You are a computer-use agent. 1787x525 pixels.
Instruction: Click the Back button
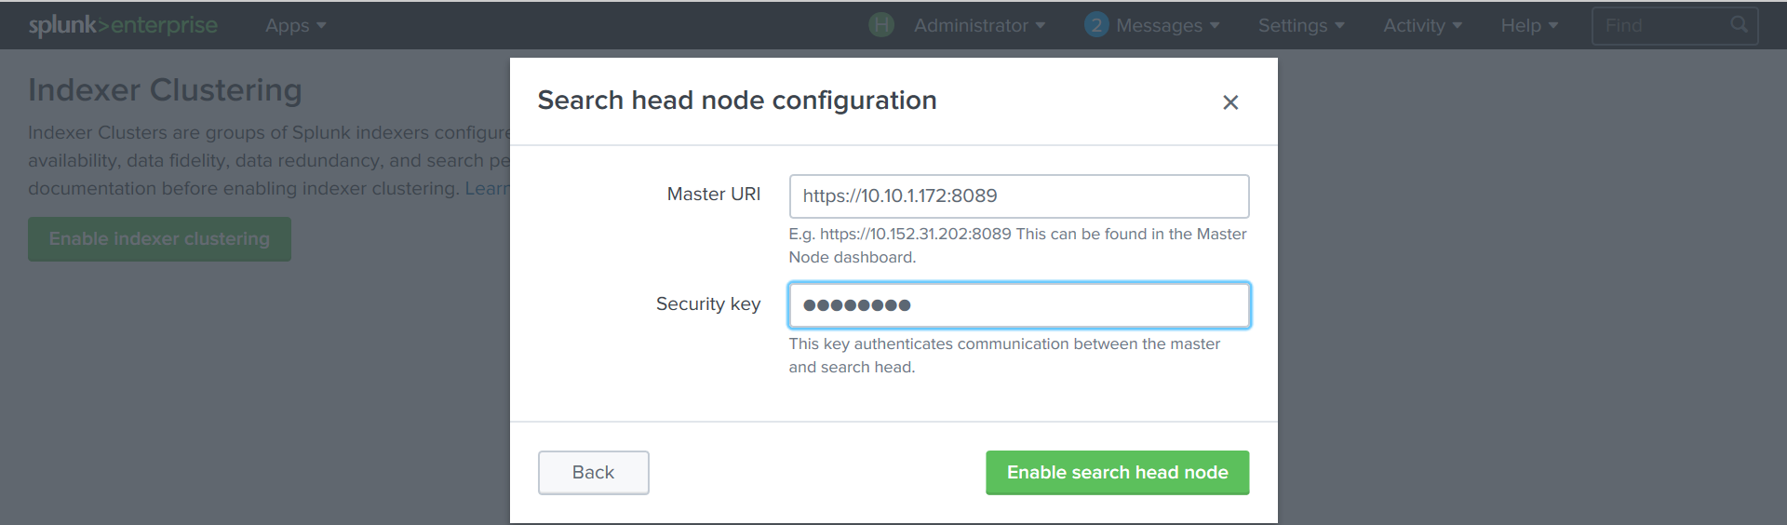tap(594, 473)
